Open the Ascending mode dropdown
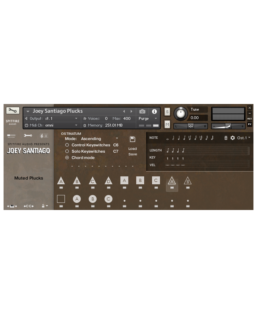Viewport: 257px width, 314px height. [x=100, y=138]
